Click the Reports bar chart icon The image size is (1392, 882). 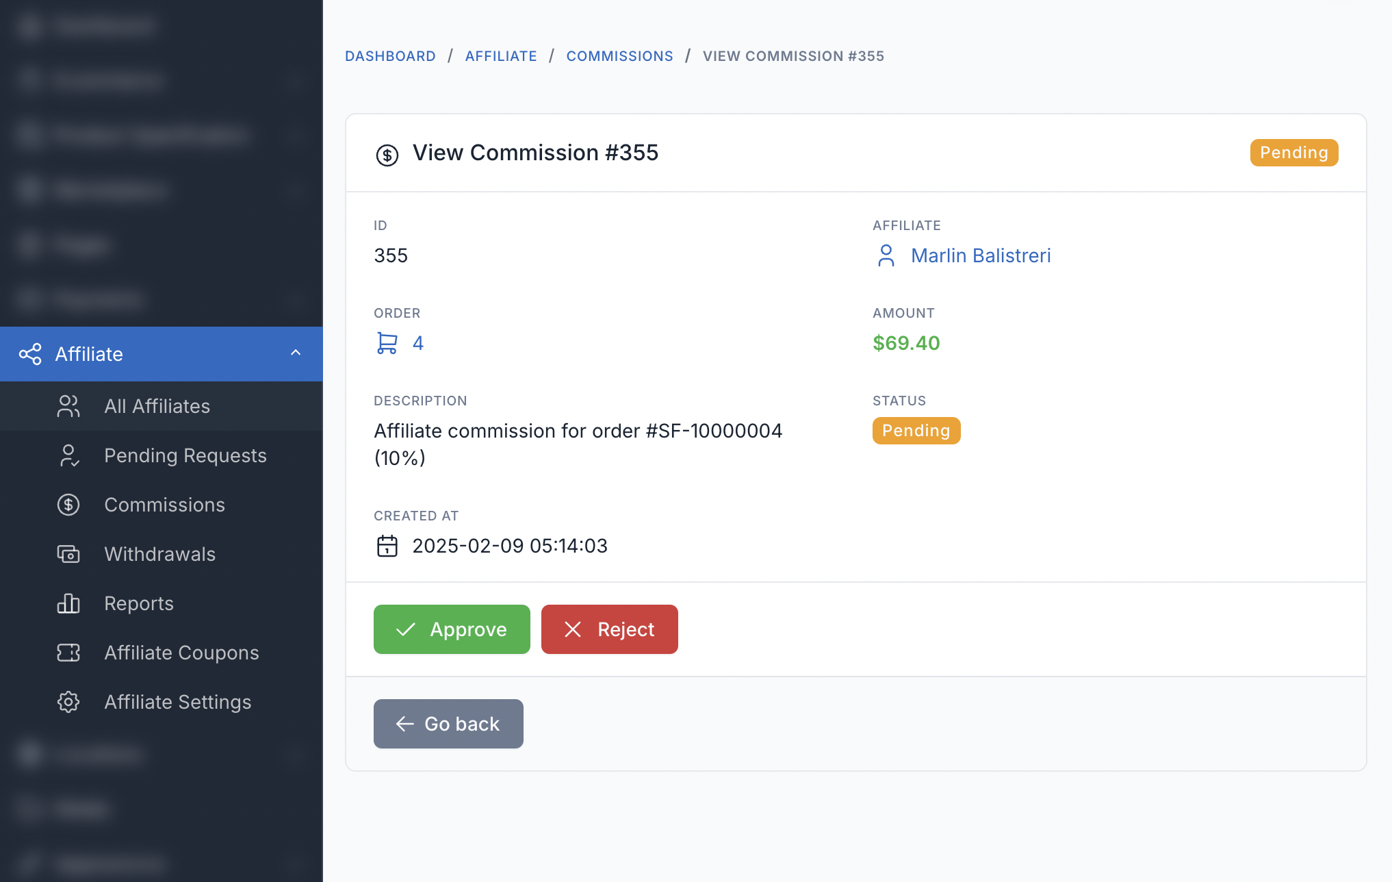coord(68,603)
